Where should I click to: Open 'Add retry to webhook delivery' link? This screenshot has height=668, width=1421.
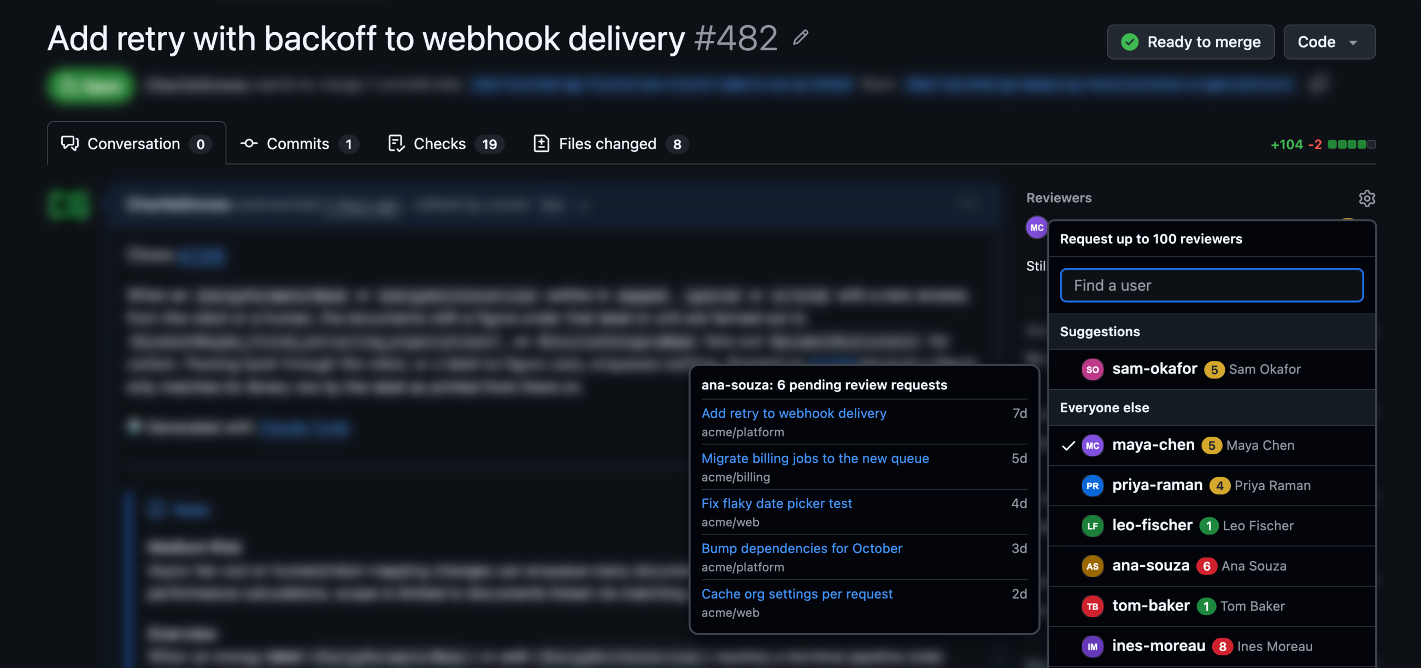point(793,413)
